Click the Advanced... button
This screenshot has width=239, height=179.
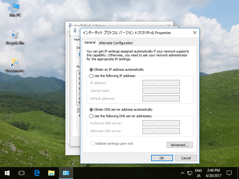coord(180,145)
